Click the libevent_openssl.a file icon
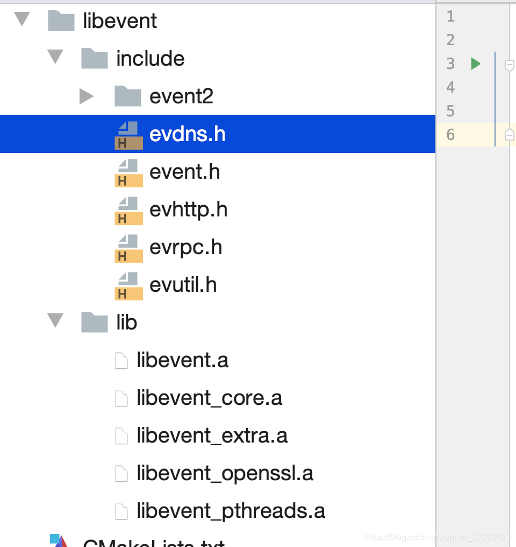This screenshot has width=516, height=547. click(121, 473)
